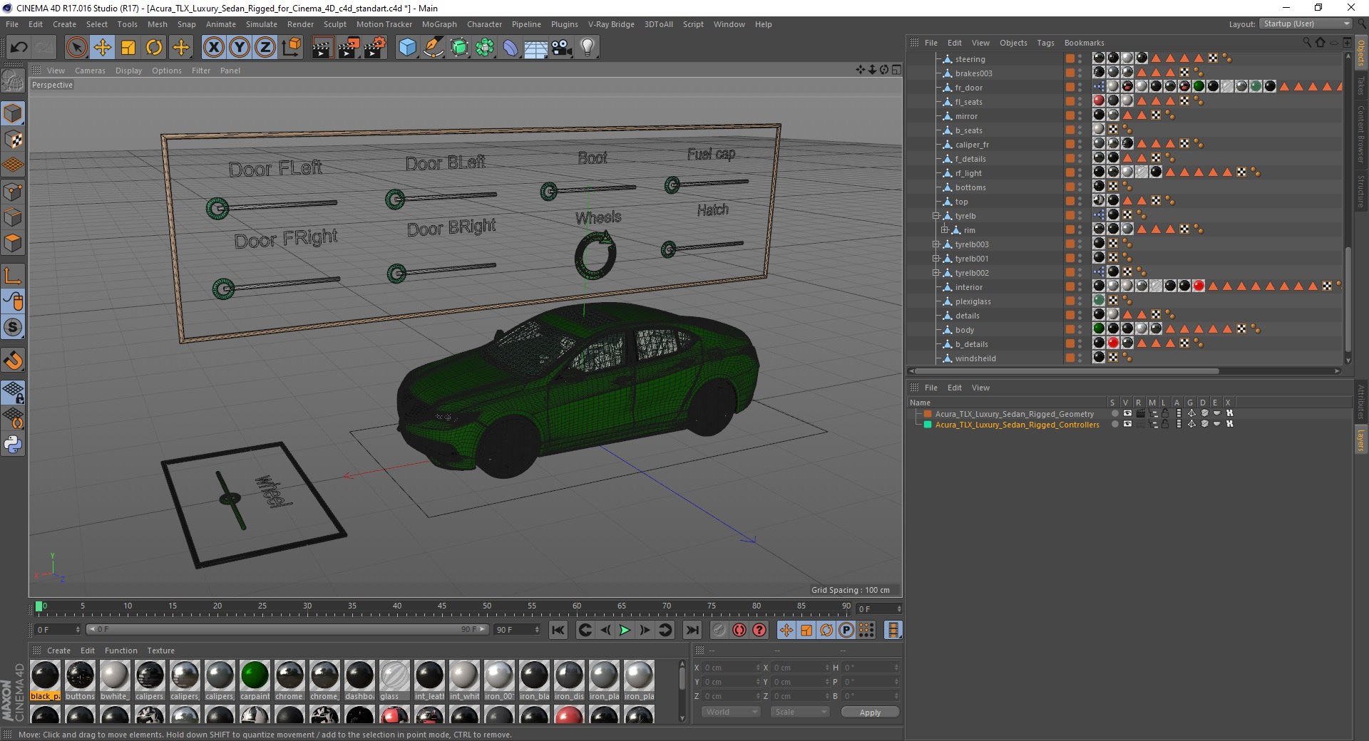1369x741 pixels.
Task: Select the windsheild object
Action: pos(975,358)
